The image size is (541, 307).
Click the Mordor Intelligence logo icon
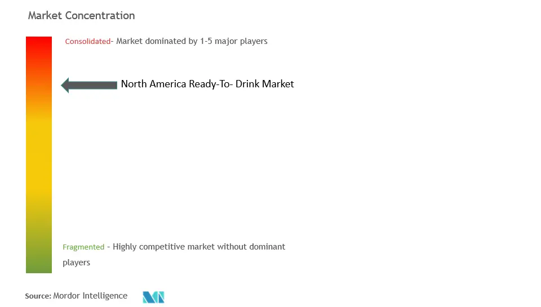pos(153,297)
